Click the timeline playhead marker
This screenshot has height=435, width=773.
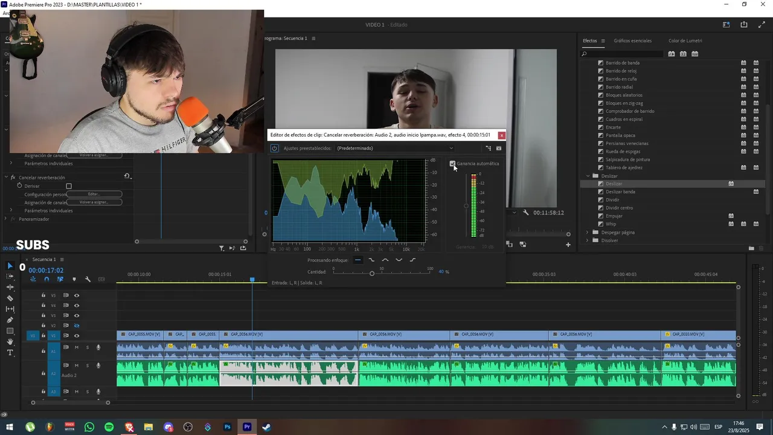252,280
